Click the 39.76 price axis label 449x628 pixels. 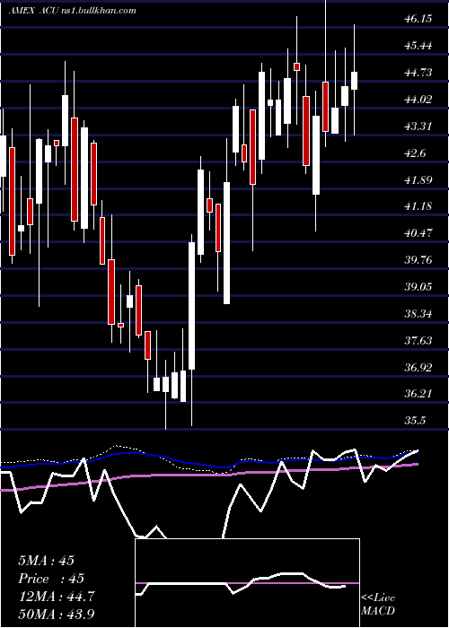[418, 260]
